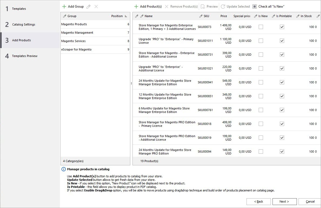321x208 pixels.
Task: Click the Position column sort icon
Action: [x=126, y=16]
